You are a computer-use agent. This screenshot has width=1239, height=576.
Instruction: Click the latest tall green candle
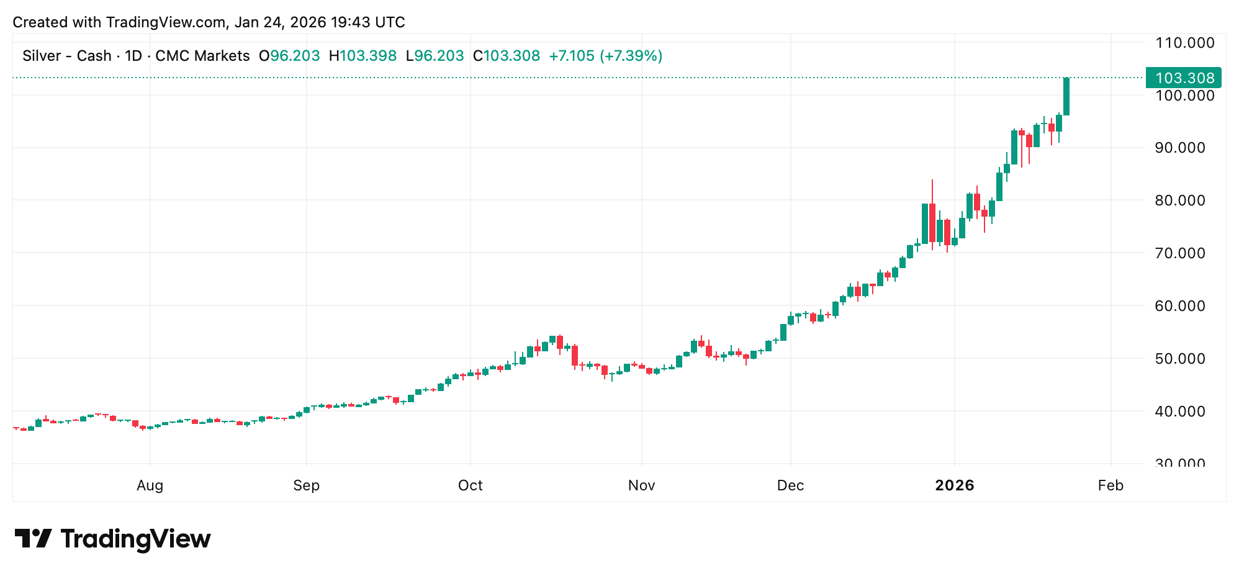point(1066,96)
